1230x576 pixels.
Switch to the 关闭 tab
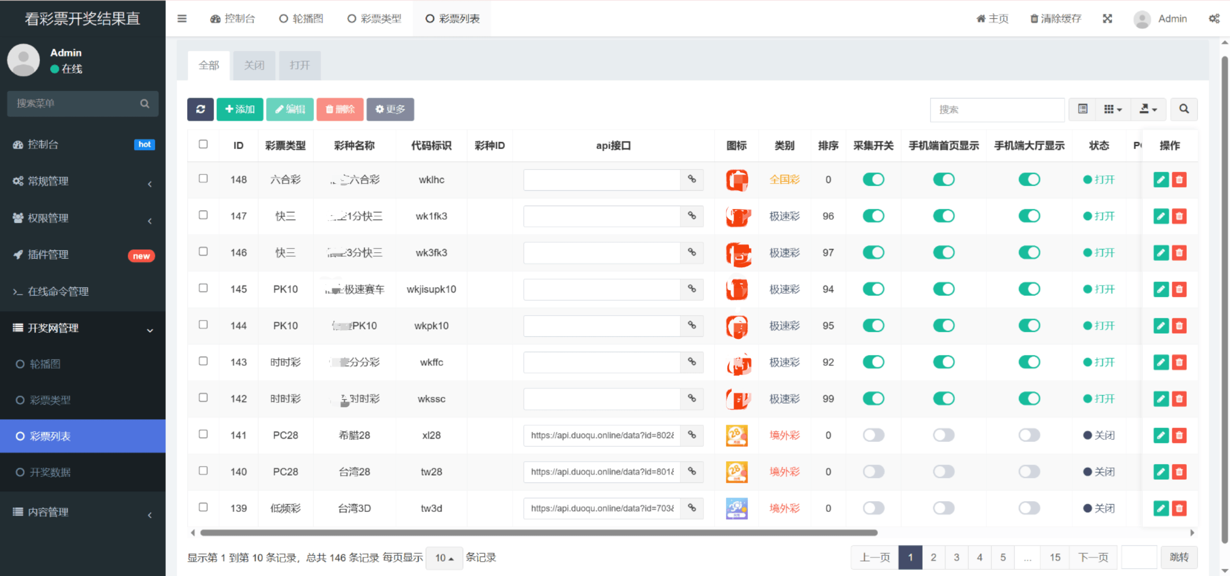pos(254,65)
